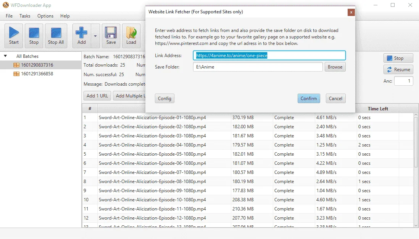419x239 pixels.
Task: Click the Start toolbar icon
Action: click(14, 36)
